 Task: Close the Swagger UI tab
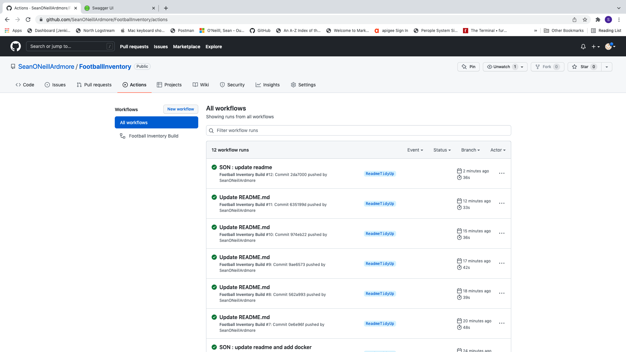pyautogui.click(x=154, y=8)
